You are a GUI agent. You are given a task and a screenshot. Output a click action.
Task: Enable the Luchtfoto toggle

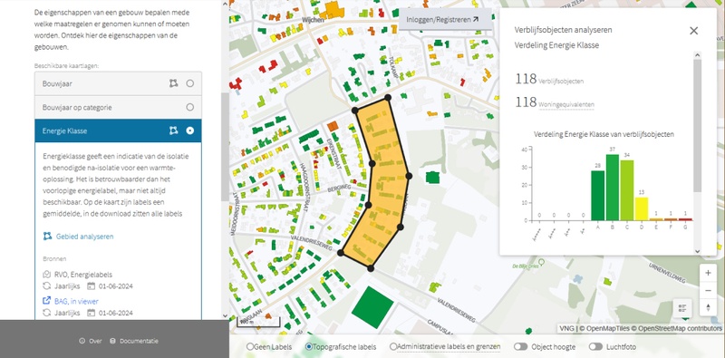[x=595, y=346]
